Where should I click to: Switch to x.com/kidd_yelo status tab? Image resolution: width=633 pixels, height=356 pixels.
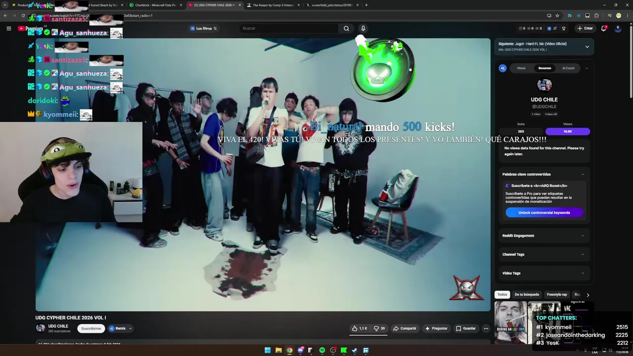point(332,5)
